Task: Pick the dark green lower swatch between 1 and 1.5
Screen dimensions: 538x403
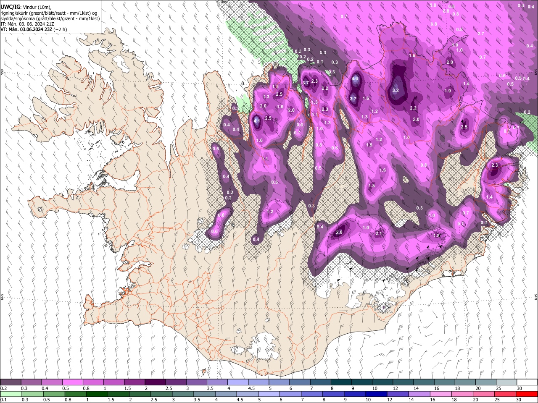Action: [x=97, y=394]
